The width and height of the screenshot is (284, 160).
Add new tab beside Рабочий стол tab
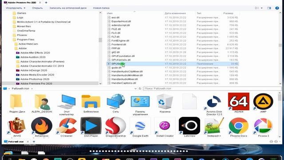click(34, 141)
